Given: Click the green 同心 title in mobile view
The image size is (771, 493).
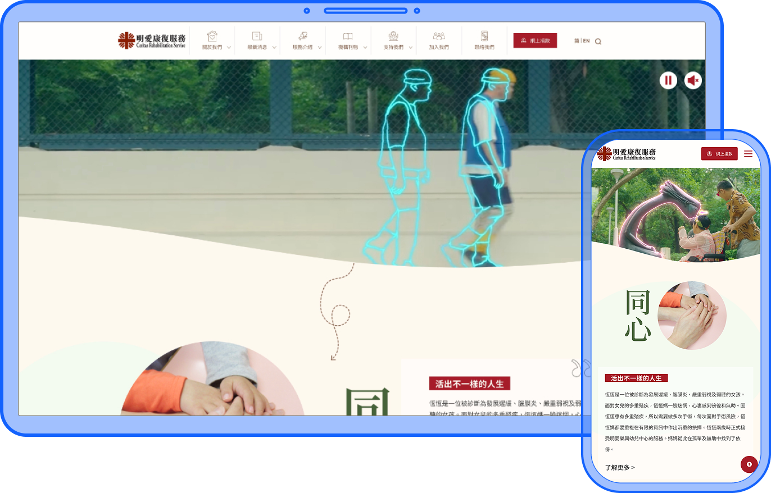Looking at the screenshot, I should (638, 316).
